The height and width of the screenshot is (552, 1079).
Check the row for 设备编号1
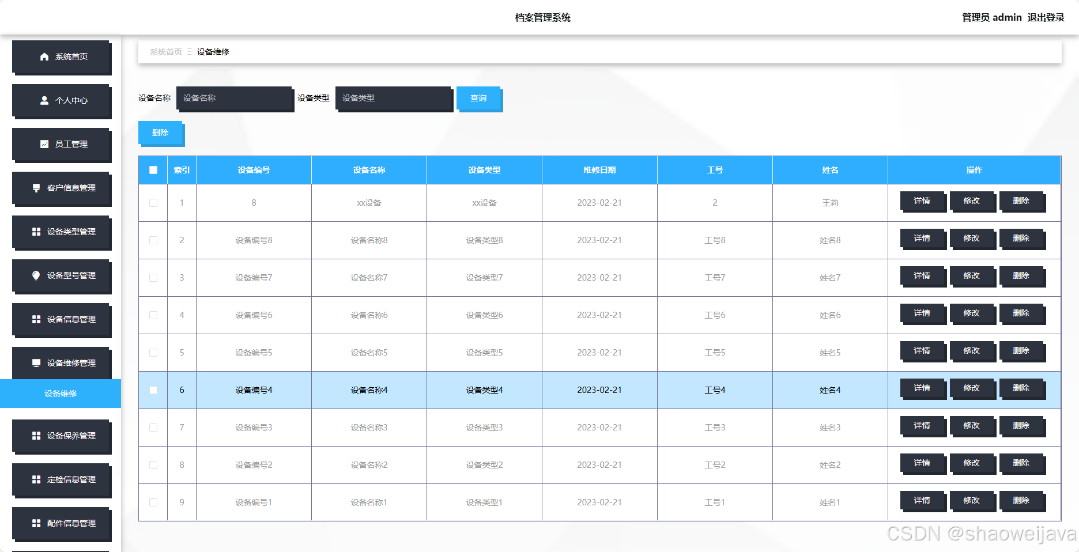coord(153,502)
